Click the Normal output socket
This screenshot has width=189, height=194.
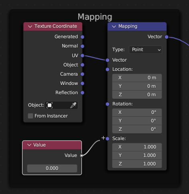[x=82, y=46]
